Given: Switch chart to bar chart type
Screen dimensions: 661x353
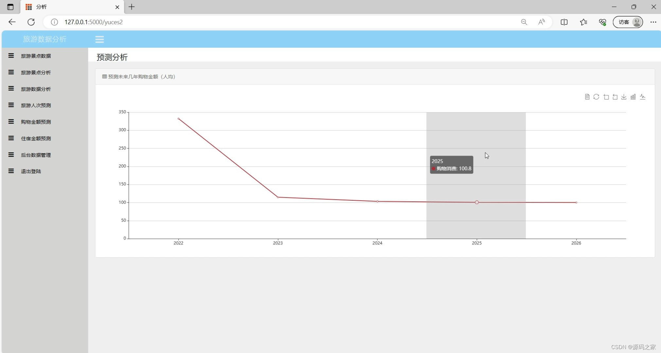Looking at the screenshot, I should point(633,97).
